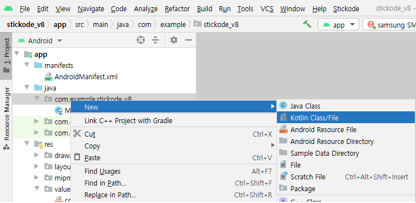The width and height of the screenshot is (416, 203).
Task: Click the Collapse All icon in Project panel
Action: coord(155,40)
